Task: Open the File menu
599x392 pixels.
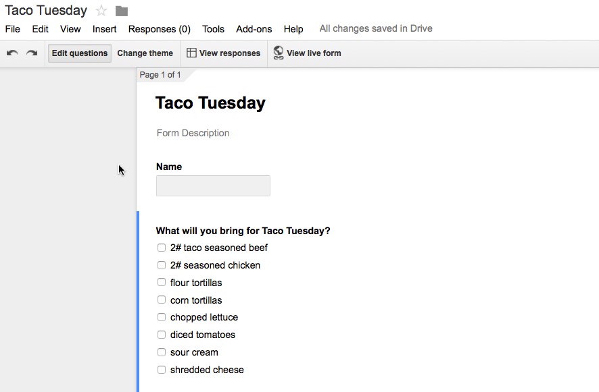Action: click(13, 29)
